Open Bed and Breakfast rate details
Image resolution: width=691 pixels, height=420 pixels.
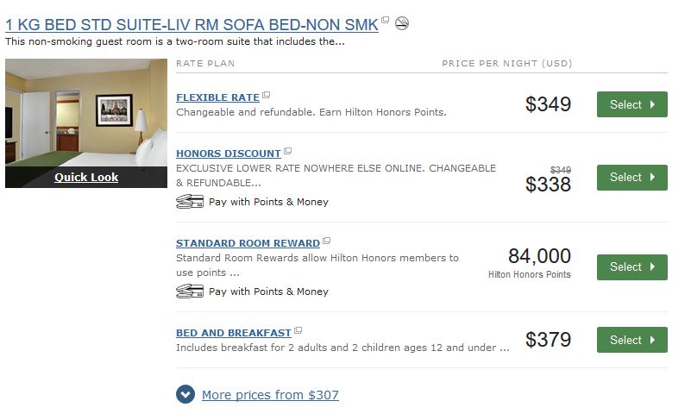tap(234, 333)
